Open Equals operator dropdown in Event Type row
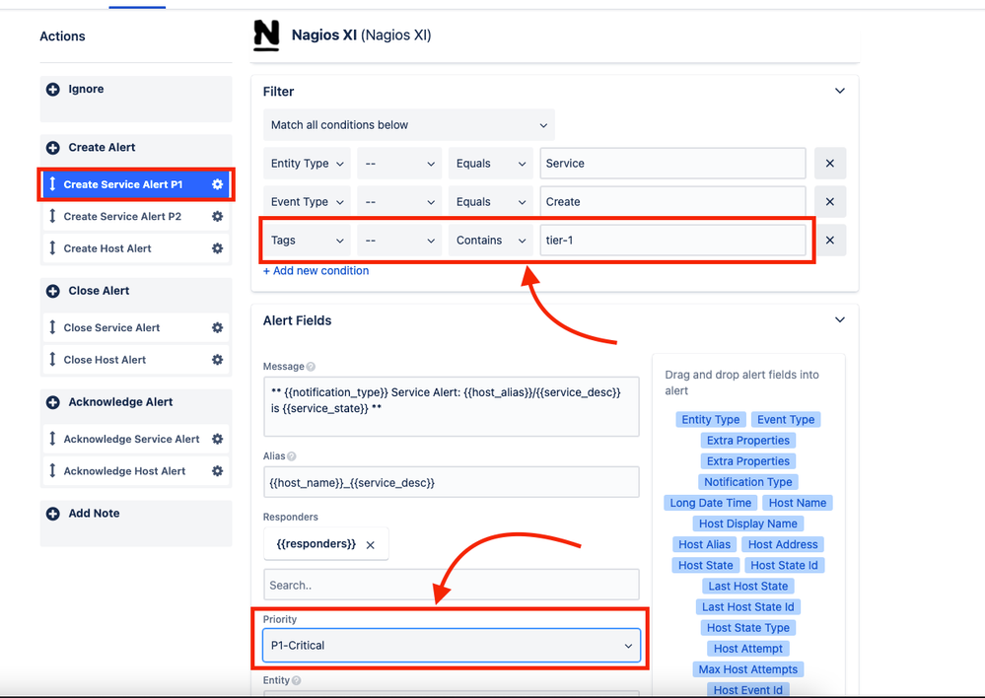Screen dimensions: 985x698 click(x=491, y=202)
